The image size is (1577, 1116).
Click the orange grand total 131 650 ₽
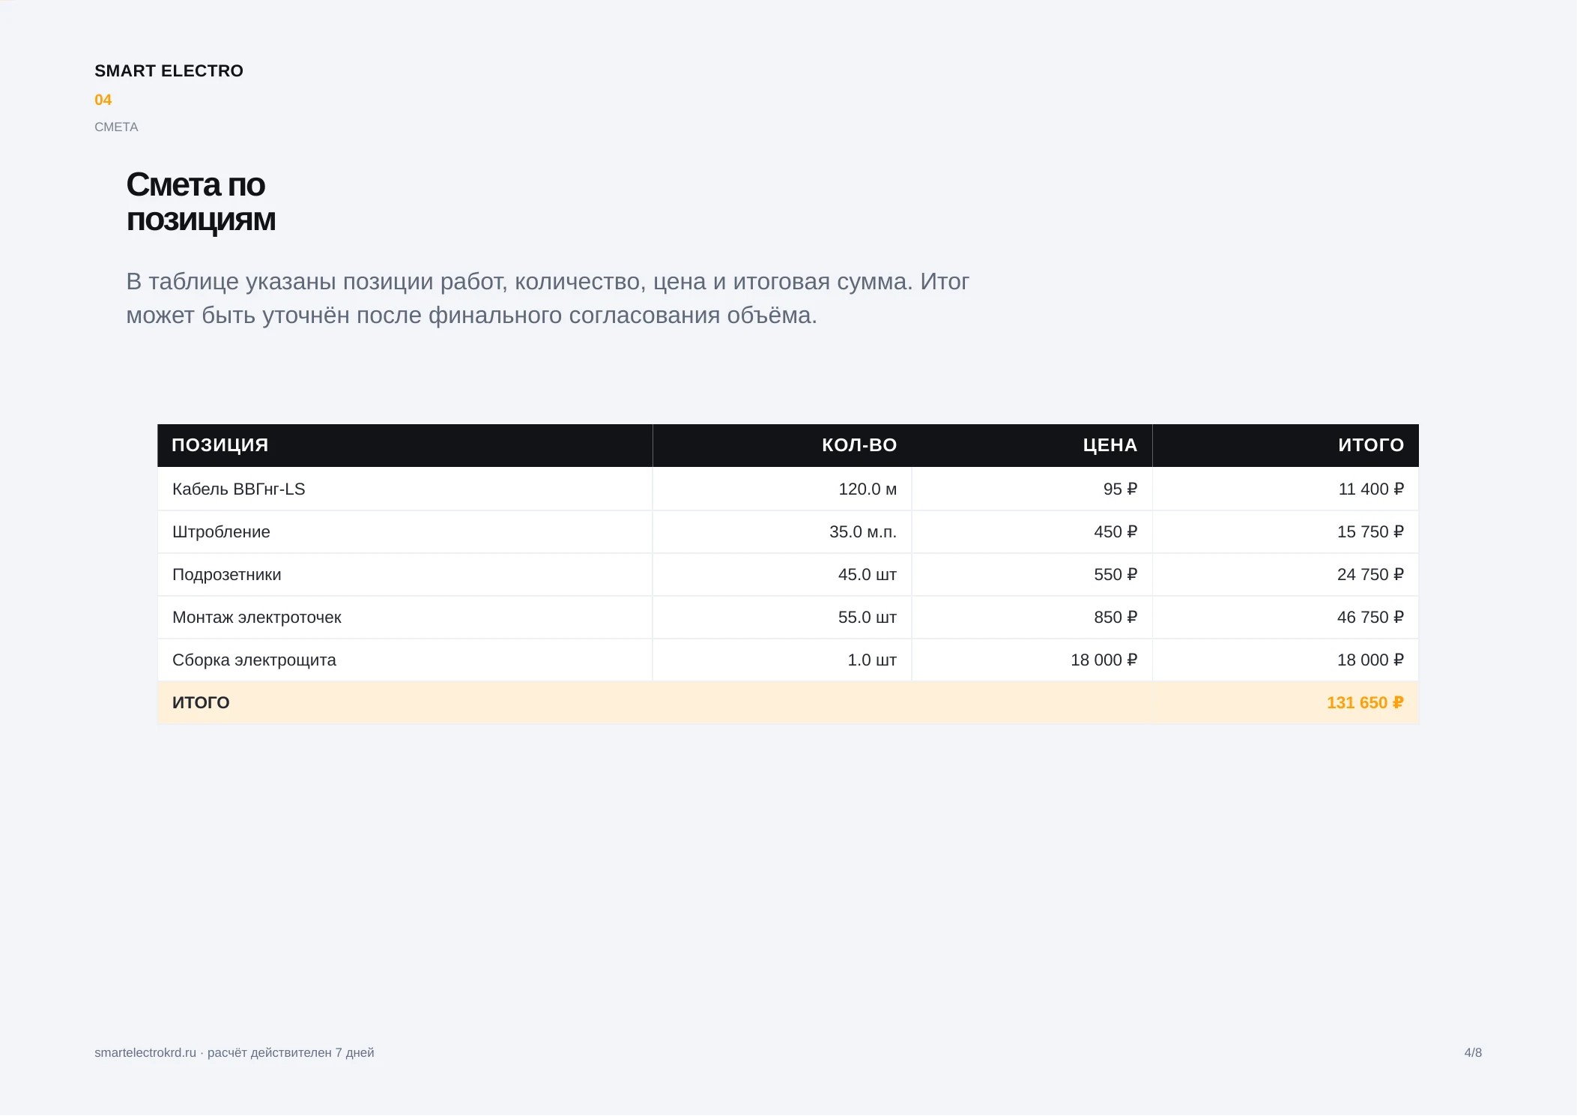(x=1365, y=703)
